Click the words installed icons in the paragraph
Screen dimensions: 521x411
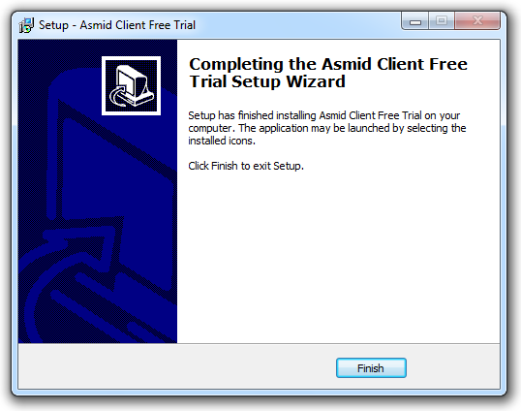[222, 141]
